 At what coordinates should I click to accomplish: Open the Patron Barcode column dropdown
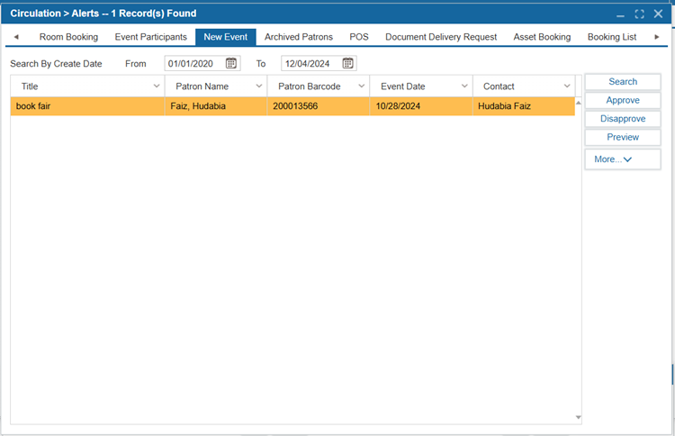(x=362, y=86)
